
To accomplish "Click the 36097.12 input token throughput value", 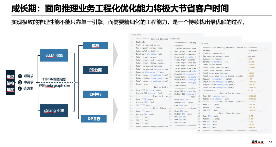I will pyautogui.click(x=252, y=82).
